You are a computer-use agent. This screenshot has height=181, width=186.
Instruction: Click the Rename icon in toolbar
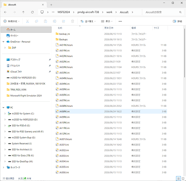54,21
